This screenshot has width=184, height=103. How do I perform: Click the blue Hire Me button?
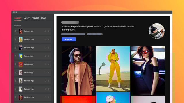pos(69,39)
